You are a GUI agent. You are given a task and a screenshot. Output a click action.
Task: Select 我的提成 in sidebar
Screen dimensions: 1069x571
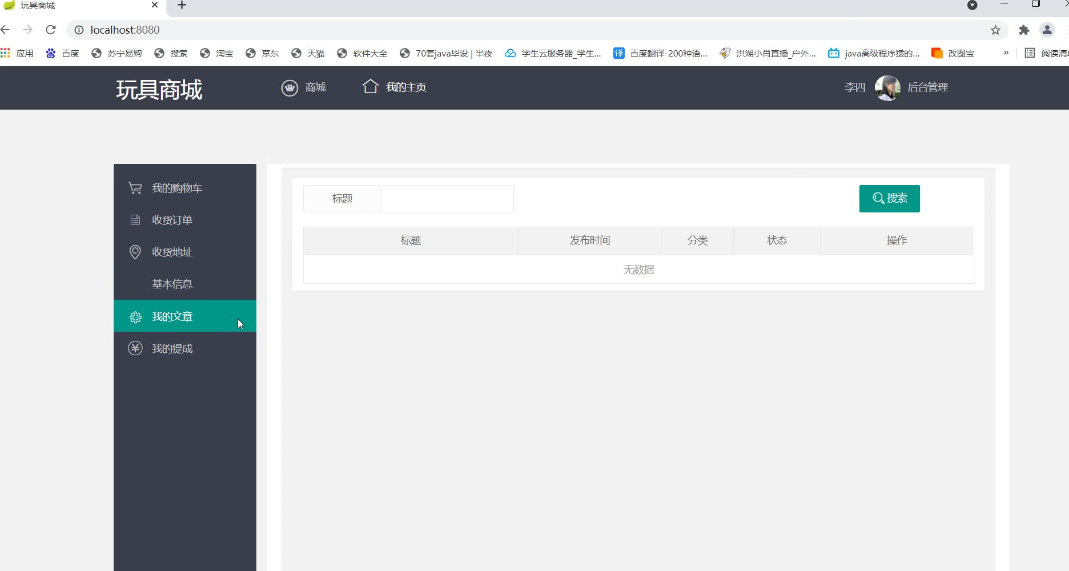click(x=185, y=348)
